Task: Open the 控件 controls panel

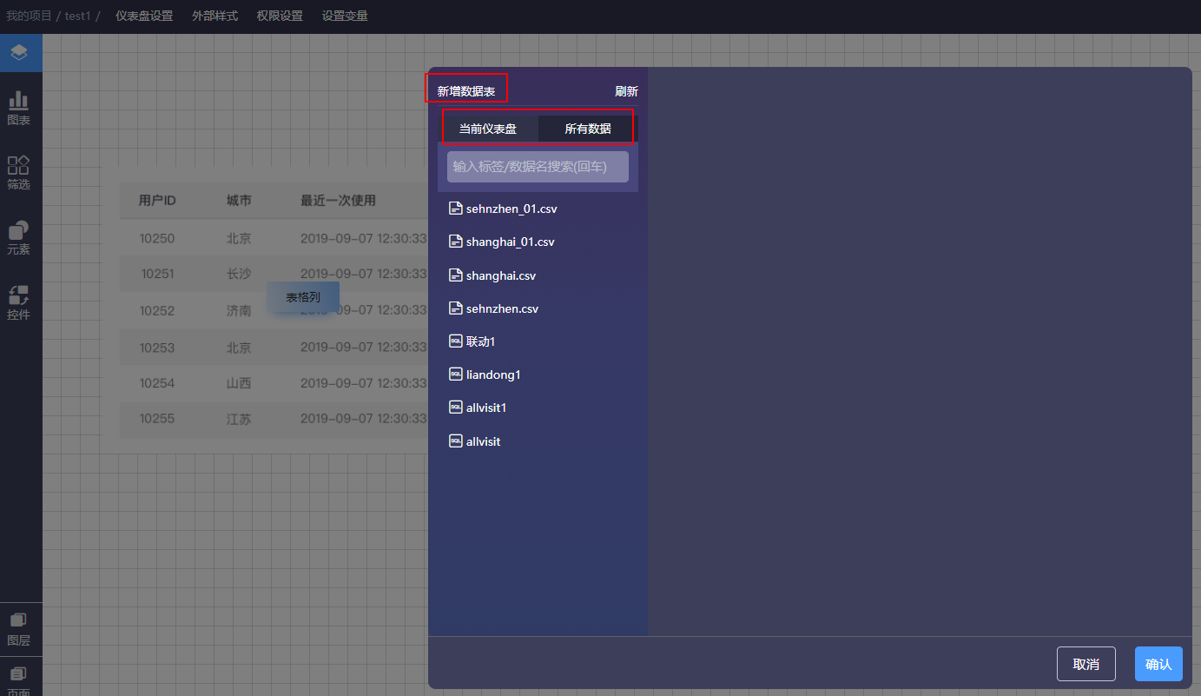Action: pos(19,302)
